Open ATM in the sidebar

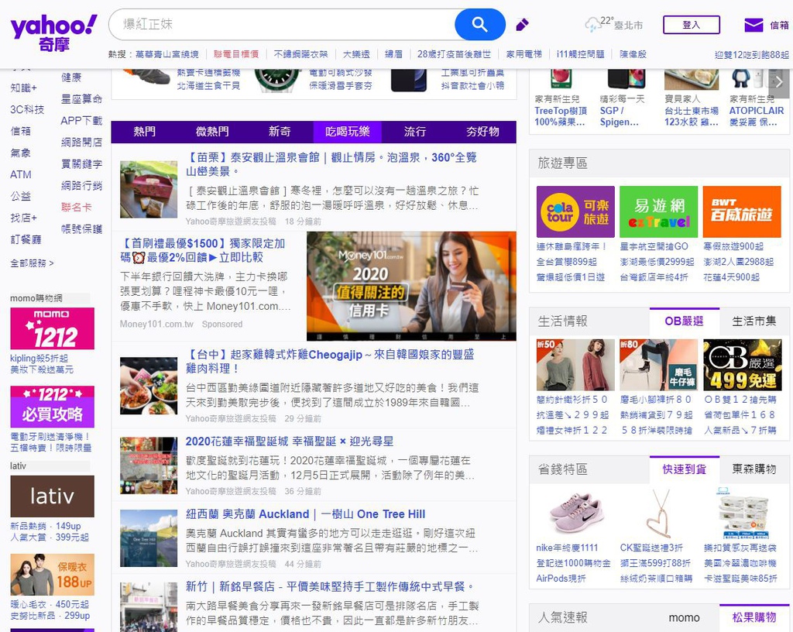click(21, 174)
